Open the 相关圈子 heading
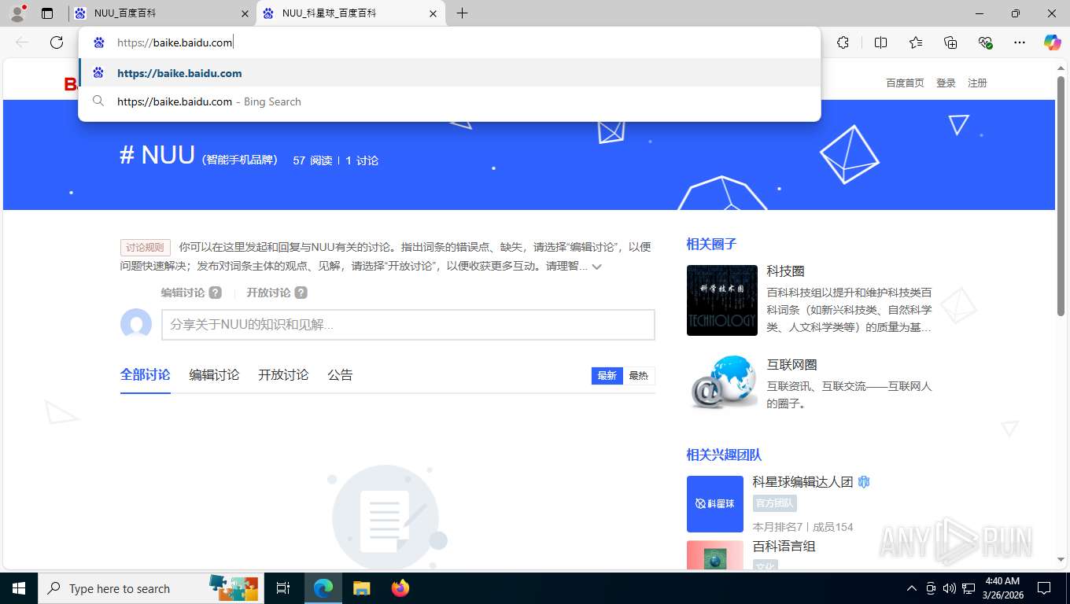1070x604 pixels. pyautogui.click(x=711, y=245)
